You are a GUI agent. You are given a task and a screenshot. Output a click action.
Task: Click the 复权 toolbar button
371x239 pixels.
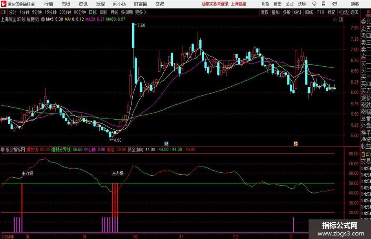pyautogui.click(x=265, y=12)
